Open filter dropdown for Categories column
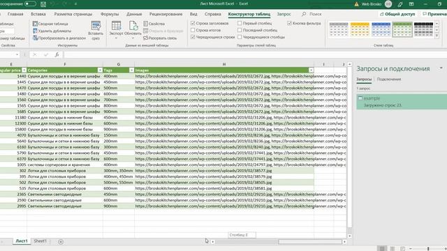This screenshot has width=447, height=251. point(100,70)
